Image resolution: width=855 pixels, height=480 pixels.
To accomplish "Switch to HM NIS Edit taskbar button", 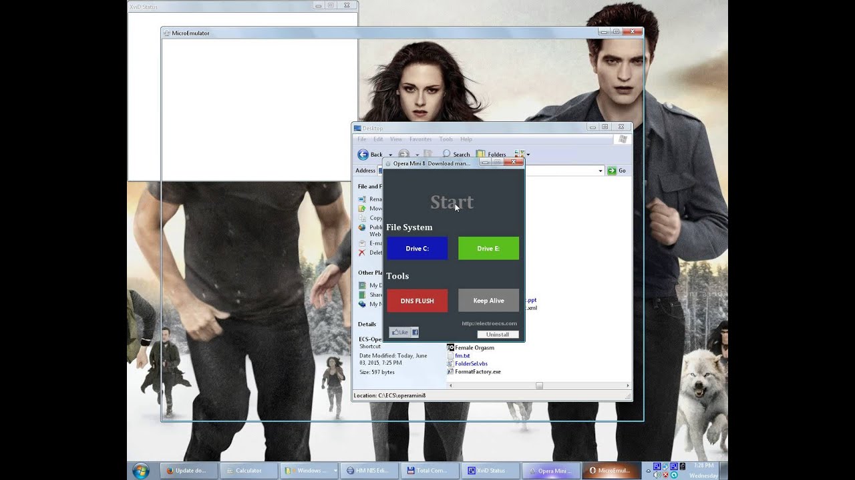I will click(371, 470).
